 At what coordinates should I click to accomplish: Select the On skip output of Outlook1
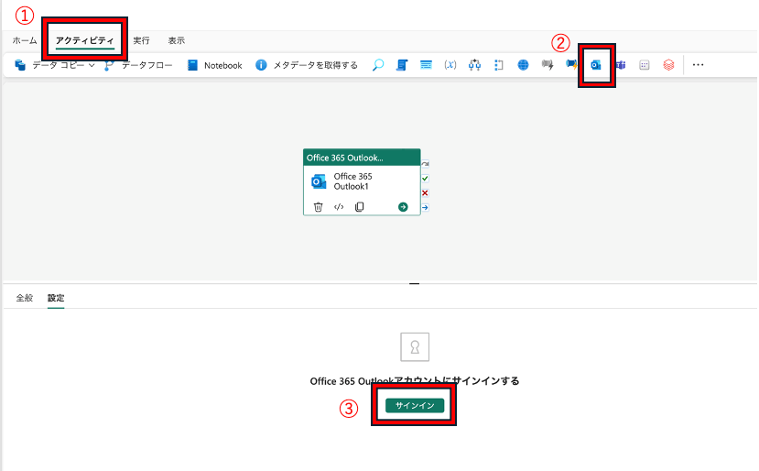tap(425, 164)
